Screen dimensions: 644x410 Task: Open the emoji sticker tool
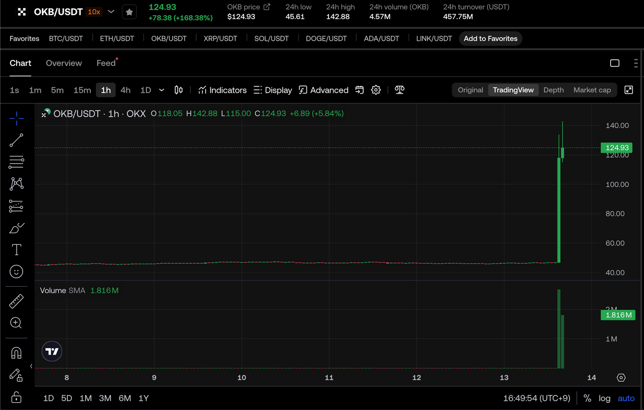[17, 272]
